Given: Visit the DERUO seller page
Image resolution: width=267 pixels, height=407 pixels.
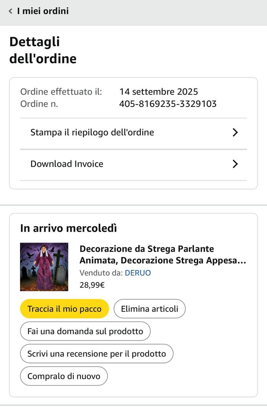Looking at the screenshot, I should (x=138, y=273).
